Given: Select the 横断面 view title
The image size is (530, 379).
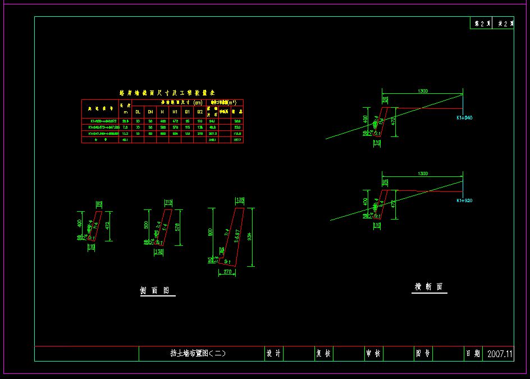Looking at the screenshot, I should tap(429, 287).
